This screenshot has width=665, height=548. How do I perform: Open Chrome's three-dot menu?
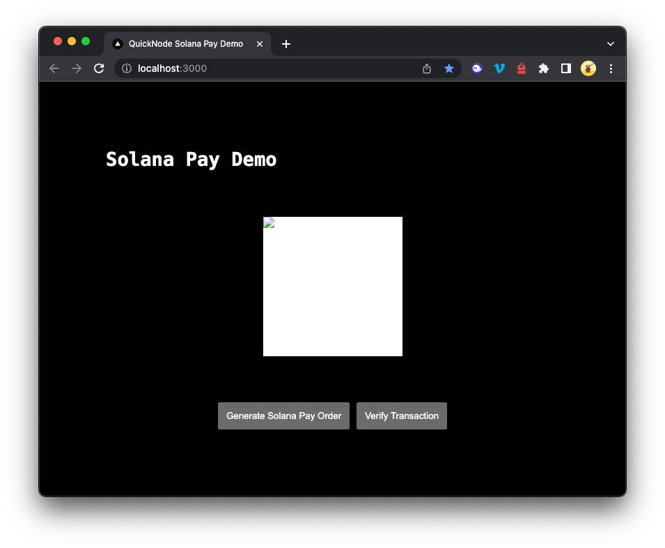[611, 68]
